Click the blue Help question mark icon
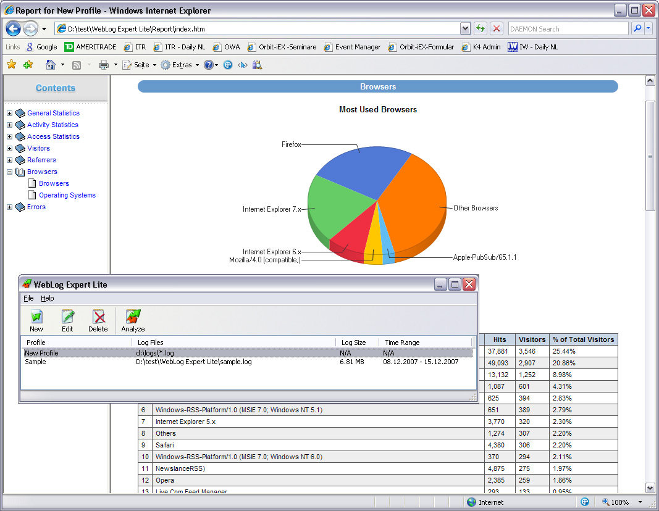Image resolution: width=659 pixels, height=511 pixels. (209, 65)
